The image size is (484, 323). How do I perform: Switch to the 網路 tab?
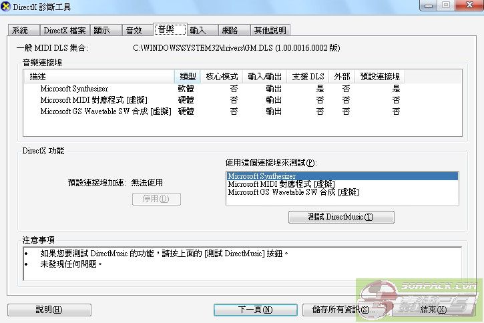(230, 30)
